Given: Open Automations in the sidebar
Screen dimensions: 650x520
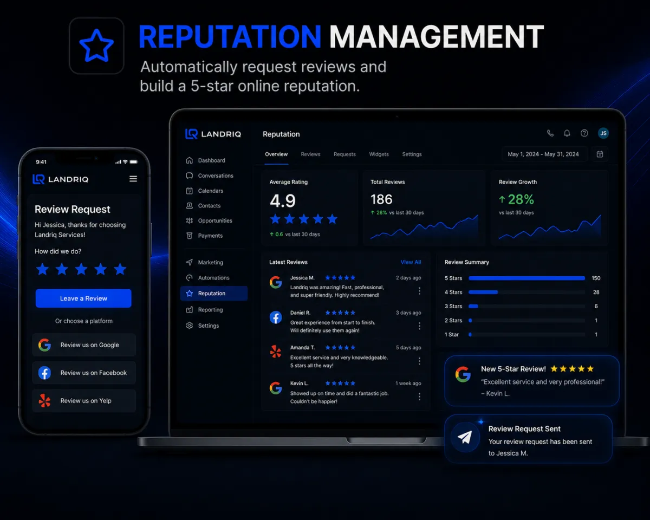Looking at the screenshot, I should click(x=207, y=278).
